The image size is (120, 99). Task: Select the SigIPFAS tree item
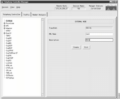click(9, 51)
